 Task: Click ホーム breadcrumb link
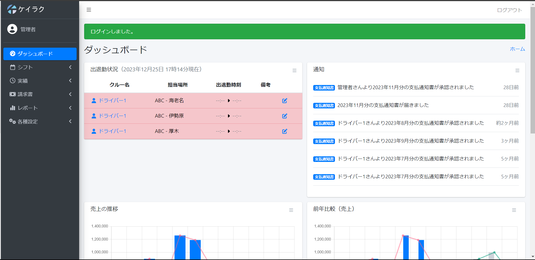(x=517, y=49)
